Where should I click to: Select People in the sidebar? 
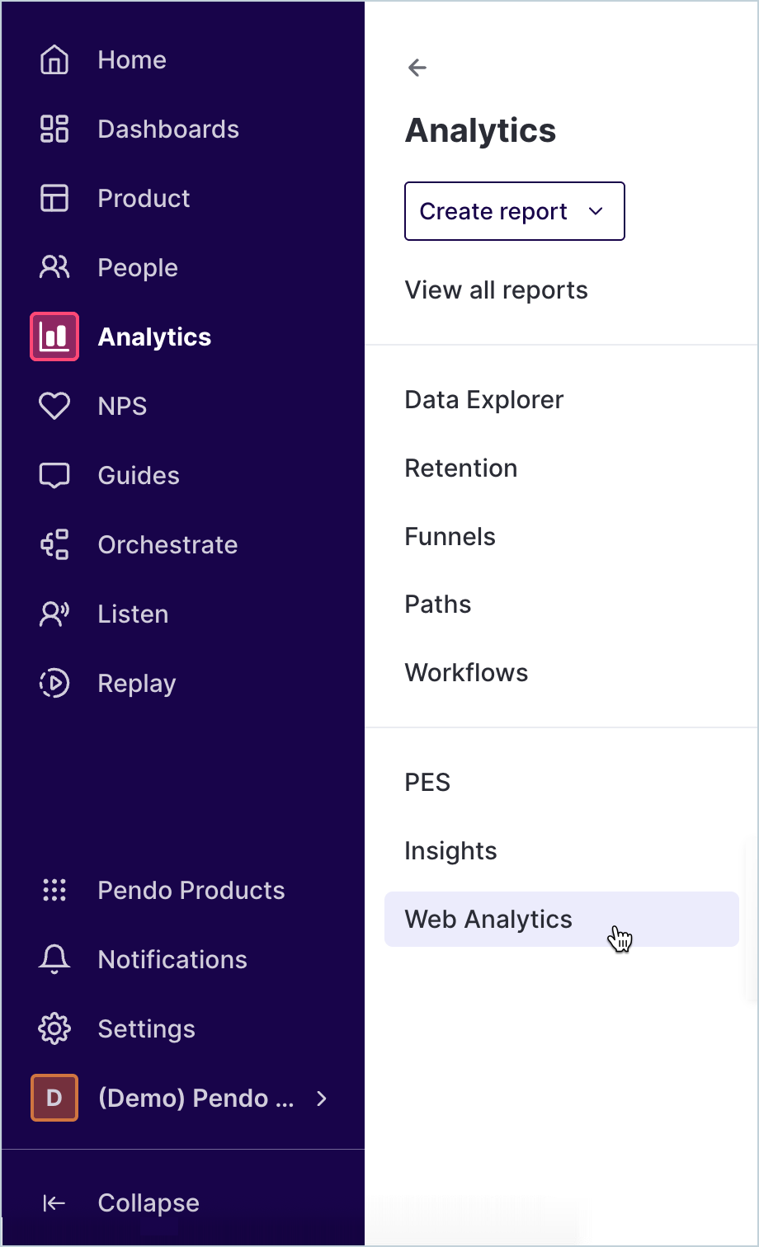(138, 268)
